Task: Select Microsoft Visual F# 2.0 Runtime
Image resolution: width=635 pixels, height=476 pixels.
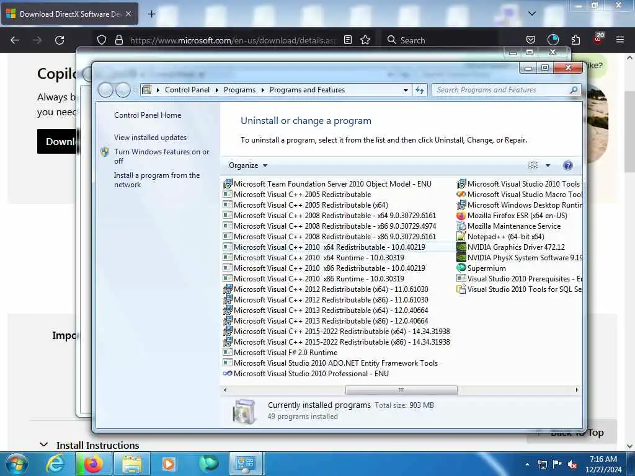Action: [x=280, y=352]
